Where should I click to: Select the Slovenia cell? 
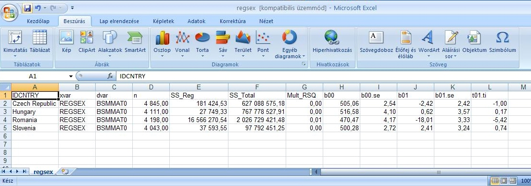coord(35,128)
